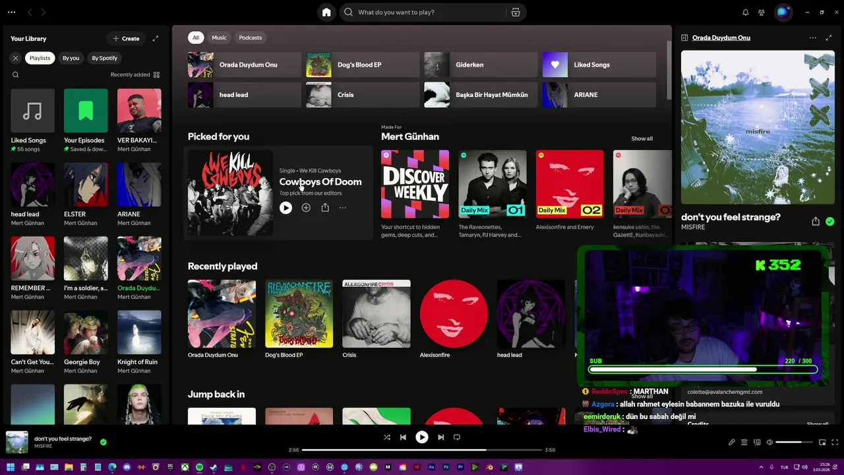Skip to previous track
The width and height of the screenshot is (844, 475).
point(403,437)
